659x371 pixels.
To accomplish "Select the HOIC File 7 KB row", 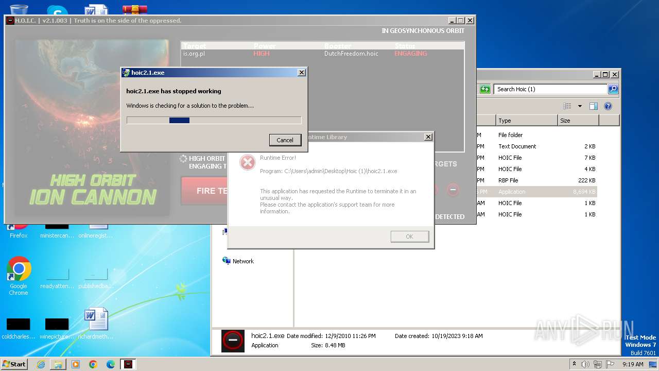I will pos(537,158).
